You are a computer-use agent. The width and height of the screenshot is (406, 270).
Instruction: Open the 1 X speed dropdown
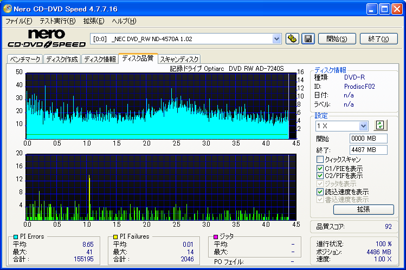coord(363,126)
